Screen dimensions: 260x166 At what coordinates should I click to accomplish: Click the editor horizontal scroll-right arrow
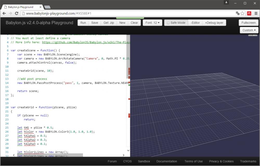tap(123, 155)
